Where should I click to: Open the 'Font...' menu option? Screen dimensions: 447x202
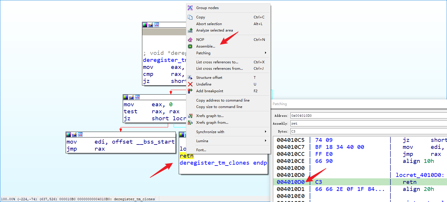pos(201,150)
